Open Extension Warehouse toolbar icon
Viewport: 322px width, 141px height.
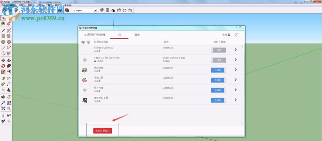click(x=67, y=10)
